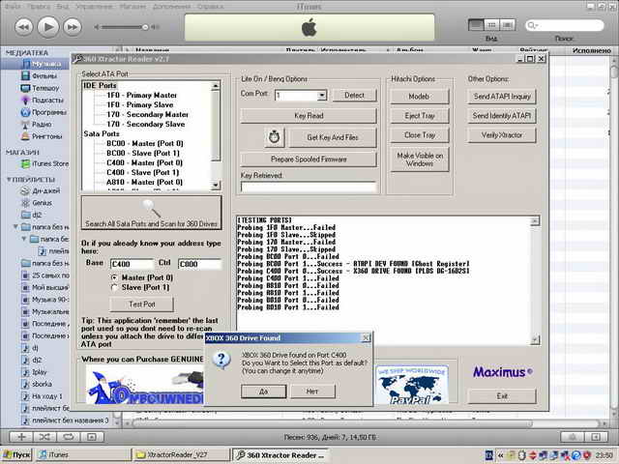Viewport: 619px width, 464px height.
Task: Adjust the iTunes volume slider
Action: (145, 27)
